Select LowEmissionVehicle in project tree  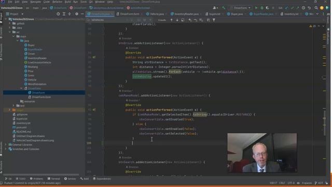pyautogui.click(x=39, y=62)
